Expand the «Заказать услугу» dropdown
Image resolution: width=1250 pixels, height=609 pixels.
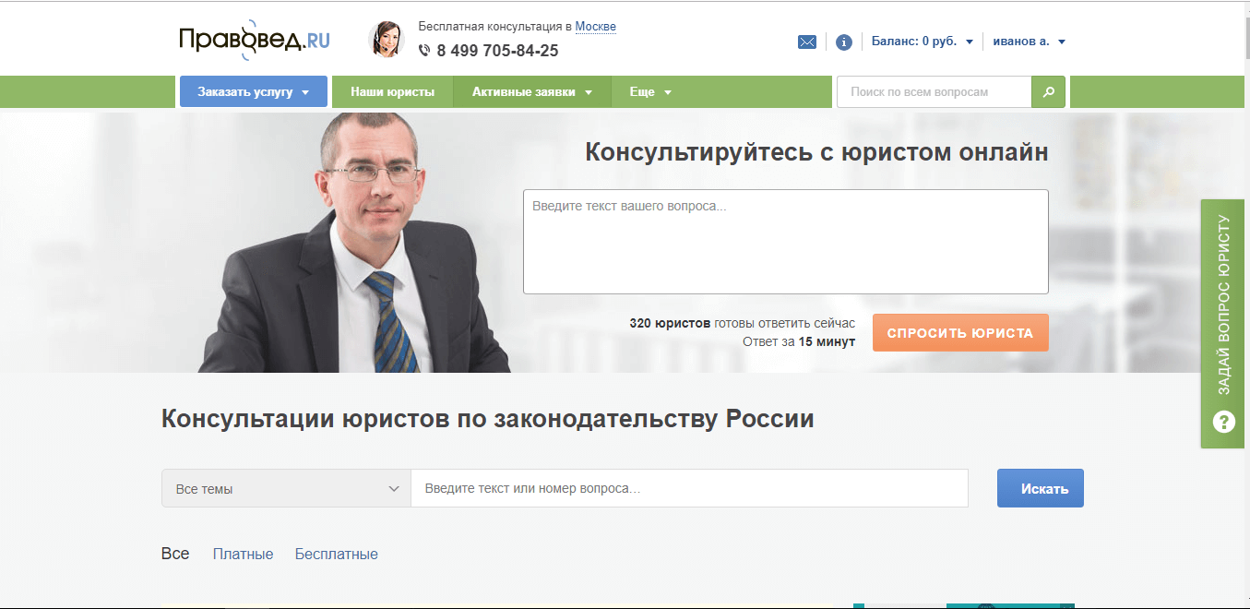tap(253, 92)
